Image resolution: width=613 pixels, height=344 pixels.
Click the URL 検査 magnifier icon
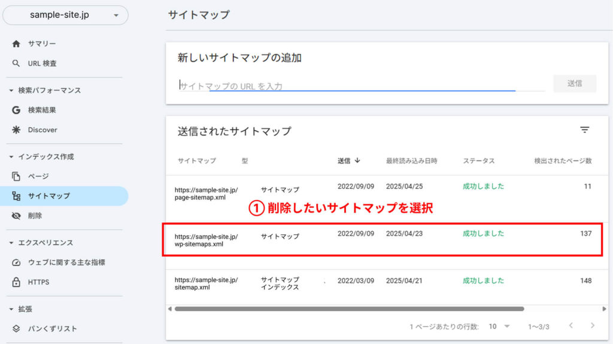click(x=16, y=63)
